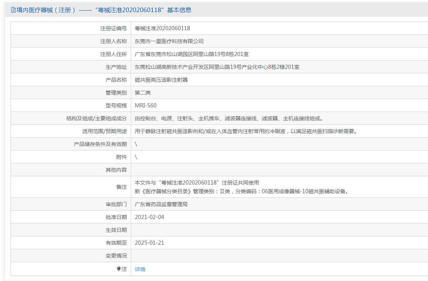The height and width of the screenshot is (281, 428).
Task: Click the empty 变更情况 value cell
Action: (x=279, y=256)
